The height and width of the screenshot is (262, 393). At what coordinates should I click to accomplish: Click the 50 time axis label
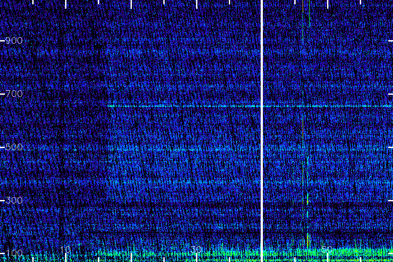327,250
